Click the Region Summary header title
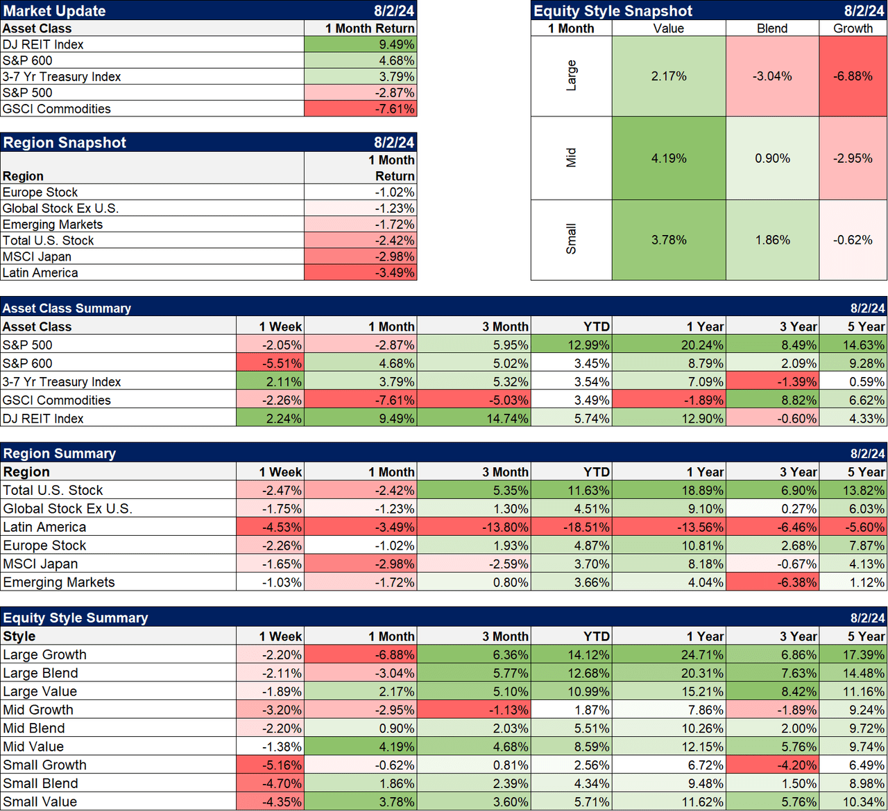This screenshot has width=888, height=811. 59,453
